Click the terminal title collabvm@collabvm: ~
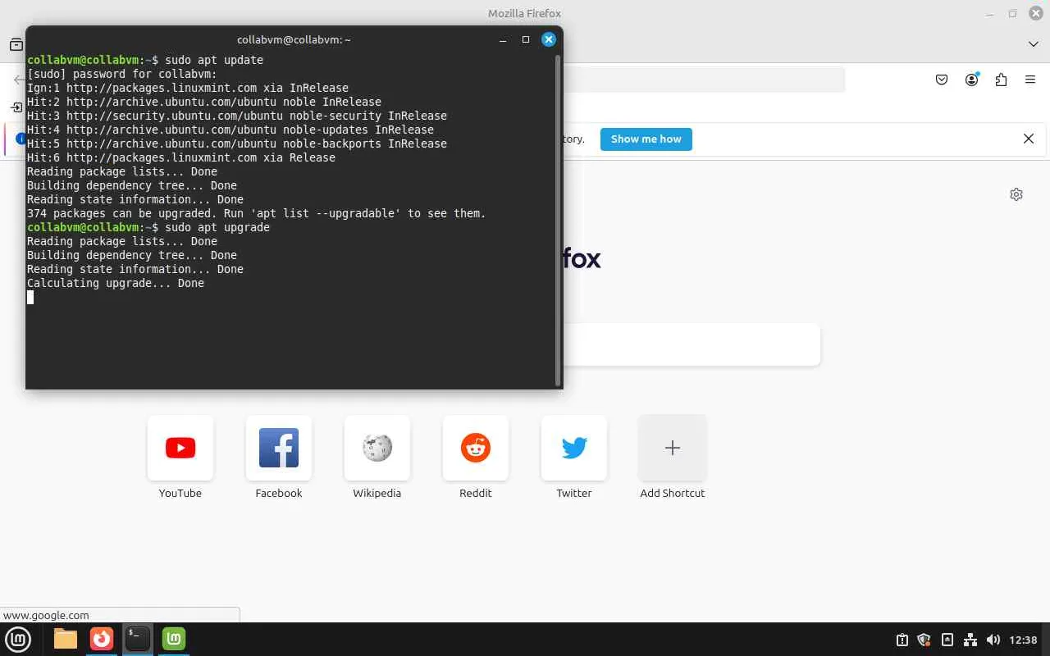 click(294, 39)
